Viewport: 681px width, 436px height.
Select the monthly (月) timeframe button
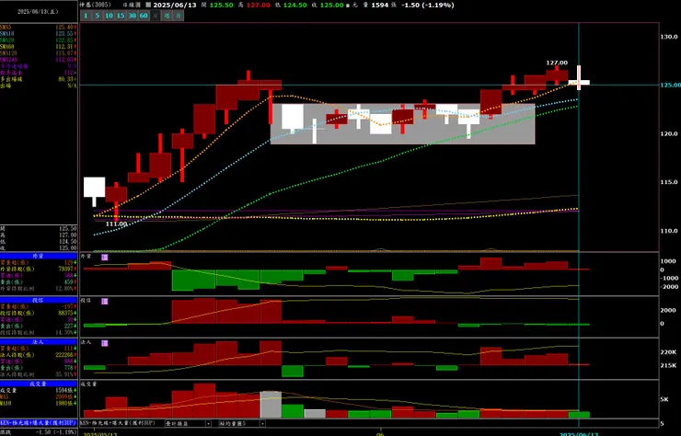(178, 16)
